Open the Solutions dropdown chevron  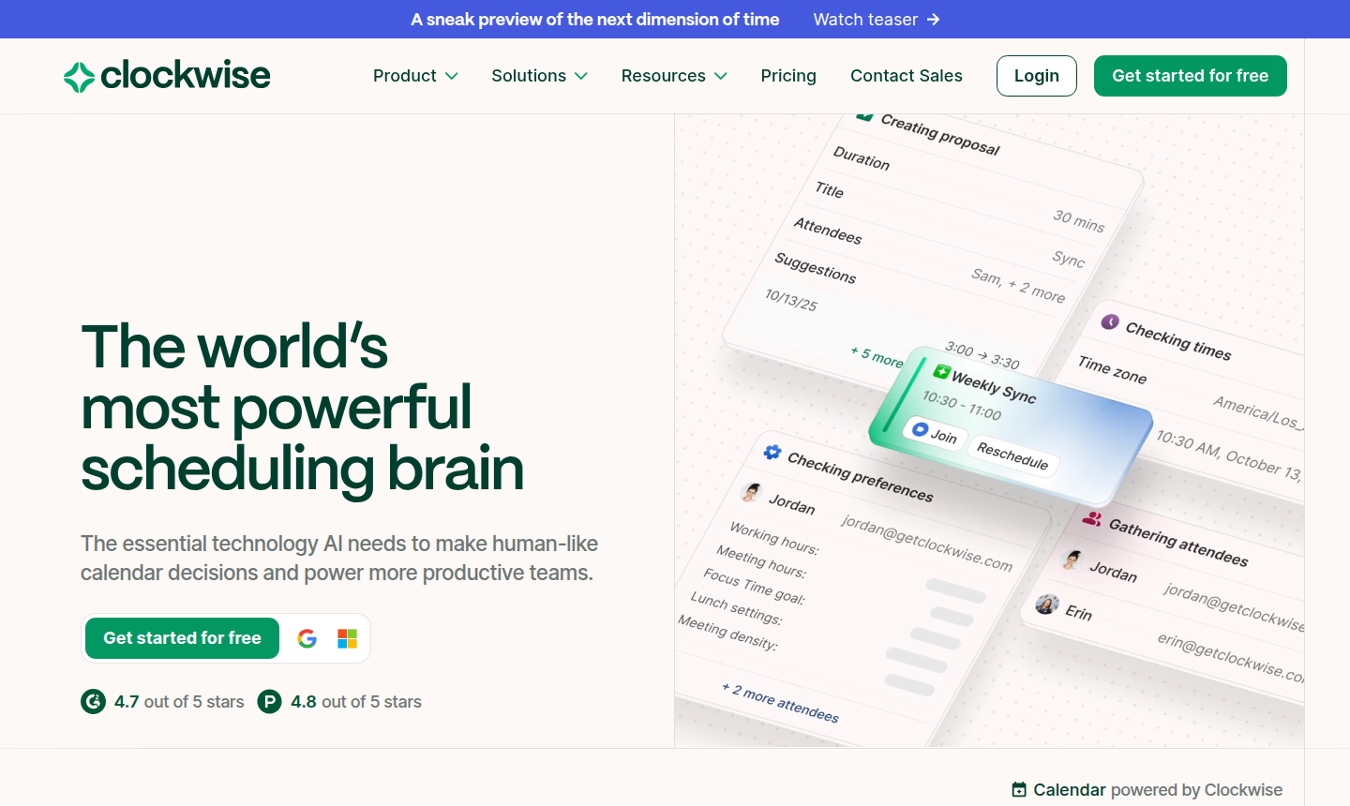click(x=581, y=76)
